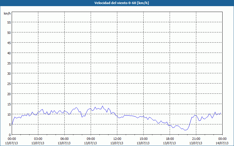Click the 50 y-axis label

9,32
